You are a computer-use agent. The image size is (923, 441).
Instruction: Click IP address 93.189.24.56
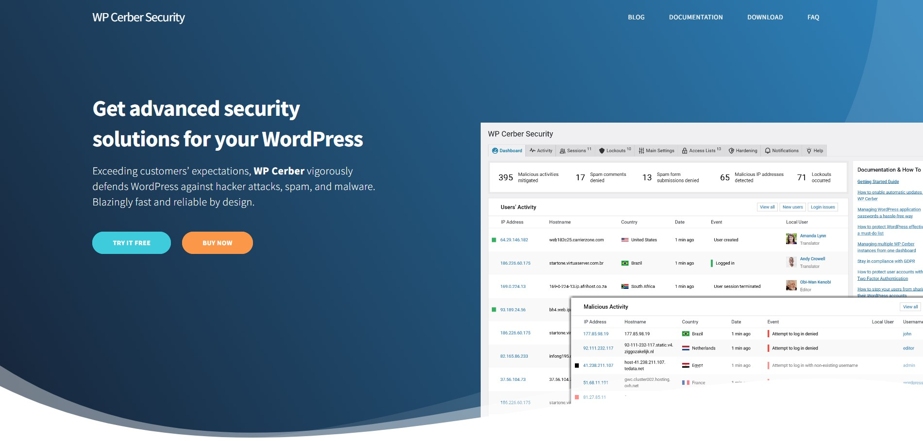tap(513, 310)
